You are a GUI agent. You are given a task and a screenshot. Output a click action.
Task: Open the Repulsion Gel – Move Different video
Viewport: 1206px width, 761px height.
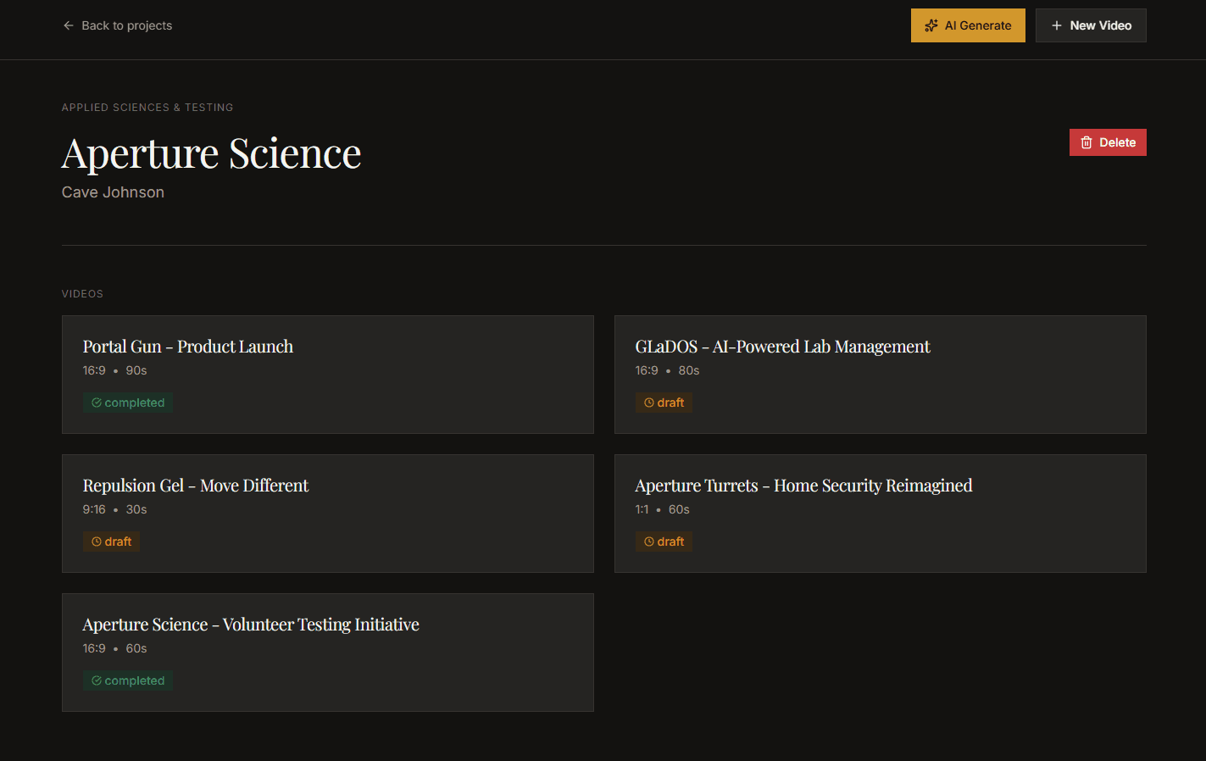tap(327, 514)
